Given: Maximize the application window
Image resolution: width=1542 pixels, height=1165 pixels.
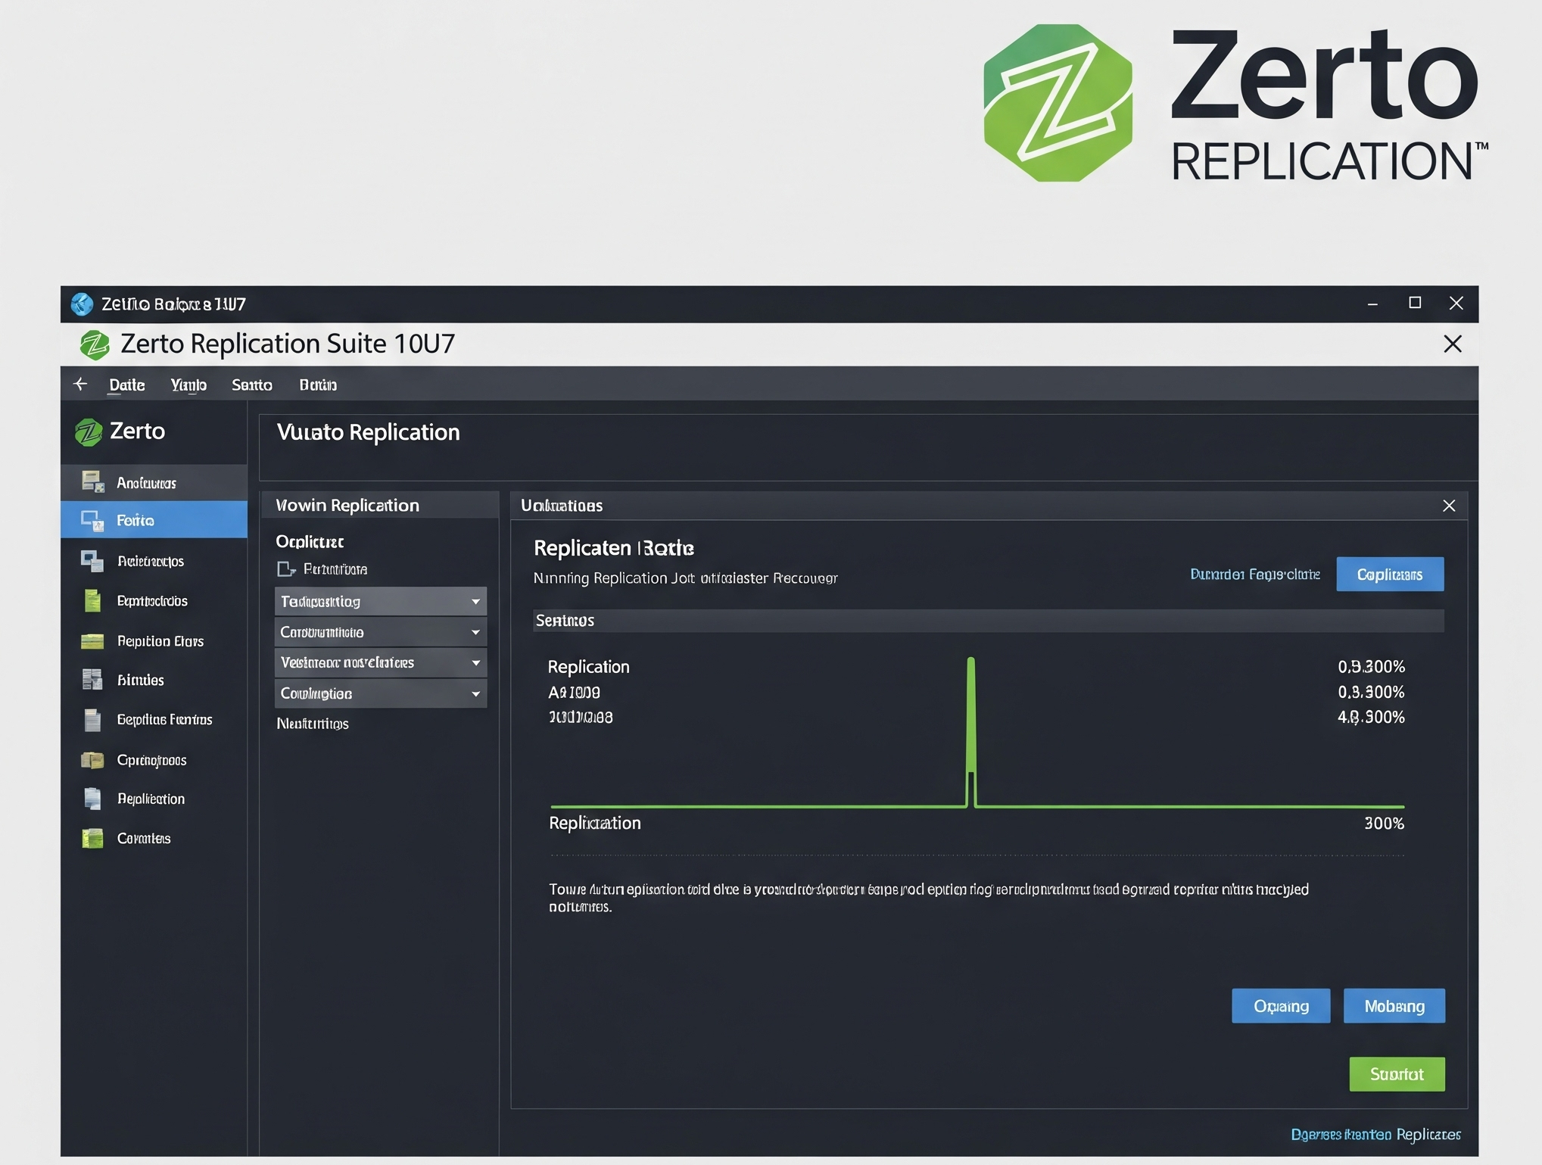Looking at the screenshot, I should [x=1414, y=303].
